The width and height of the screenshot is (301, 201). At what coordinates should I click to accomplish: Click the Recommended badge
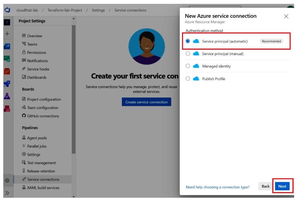[x=271, y=41]
